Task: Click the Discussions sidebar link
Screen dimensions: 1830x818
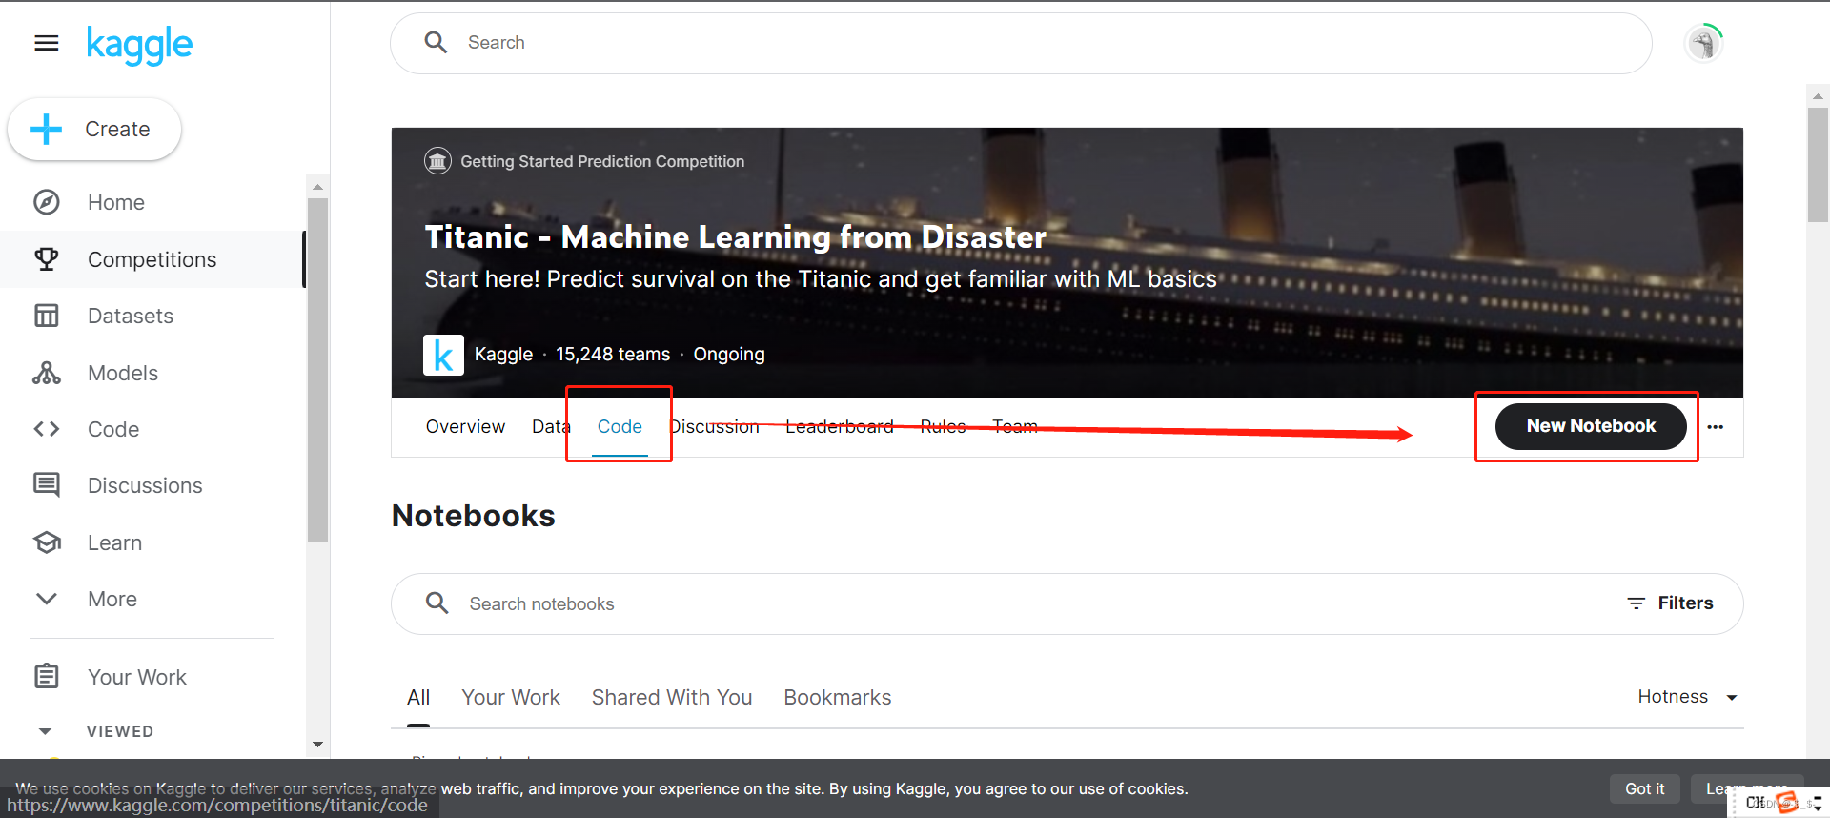Action: point(145,485)
